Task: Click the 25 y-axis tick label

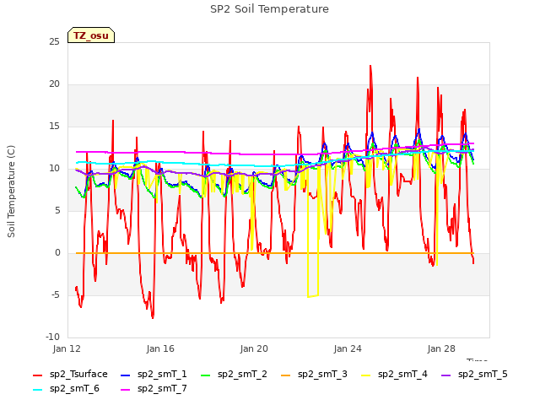Action: (54, 42)
